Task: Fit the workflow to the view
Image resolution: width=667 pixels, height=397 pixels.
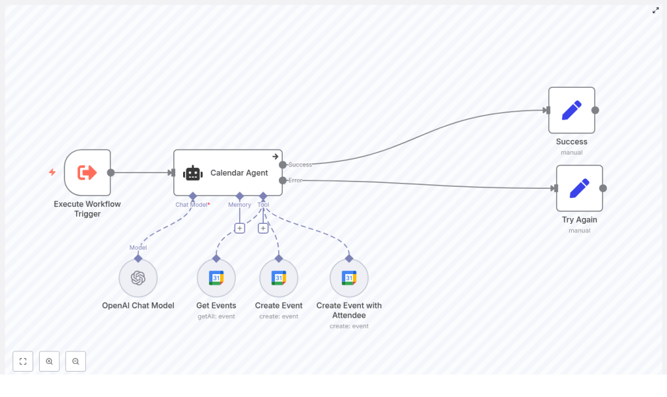Action: click(23, 361)
